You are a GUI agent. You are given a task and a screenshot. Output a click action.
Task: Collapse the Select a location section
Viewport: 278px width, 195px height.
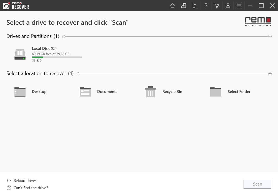coord(269,73)
